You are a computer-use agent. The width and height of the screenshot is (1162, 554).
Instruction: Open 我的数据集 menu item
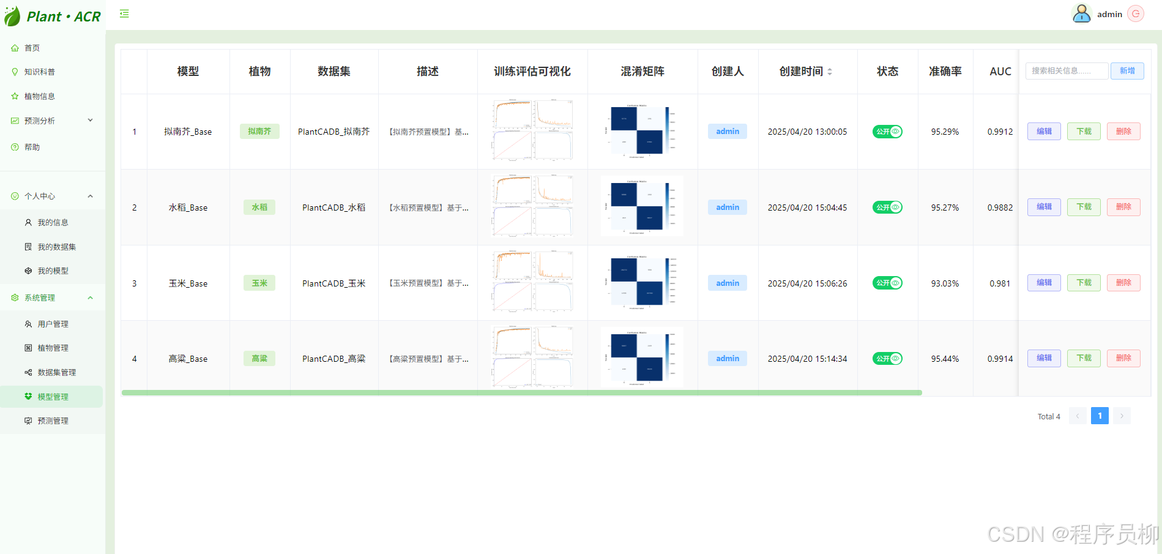[x=53, y=247]
